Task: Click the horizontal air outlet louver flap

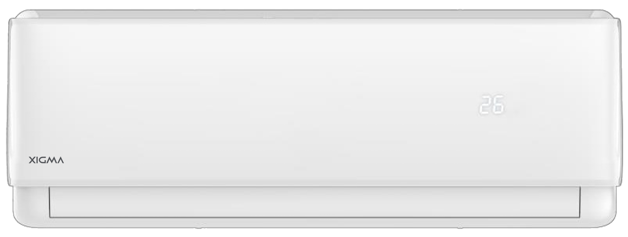Action: (315, 203)
